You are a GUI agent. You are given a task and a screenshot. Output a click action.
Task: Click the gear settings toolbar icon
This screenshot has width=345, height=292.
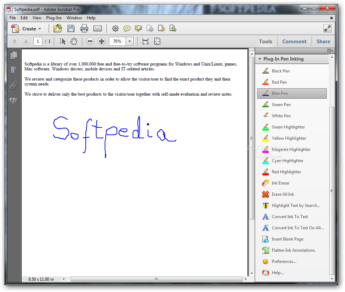[115, 28]
